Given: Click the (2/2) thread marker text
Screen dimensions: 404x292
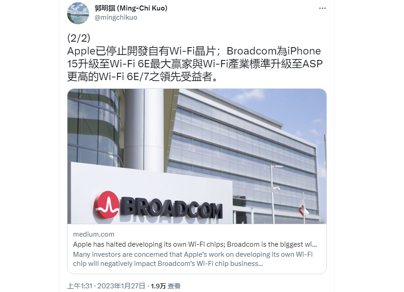Looking at the screenshot, I should click(79, 38).
